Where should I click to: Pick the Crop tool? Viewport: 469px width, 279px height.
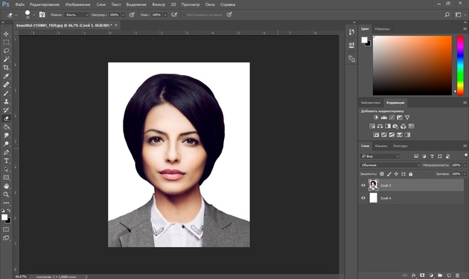[6, 68]
